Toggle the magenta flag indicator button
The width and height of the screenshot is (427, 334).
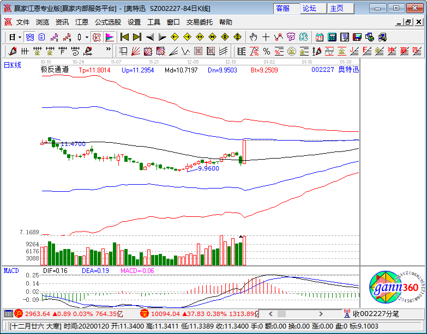click(x=110, y=37)
